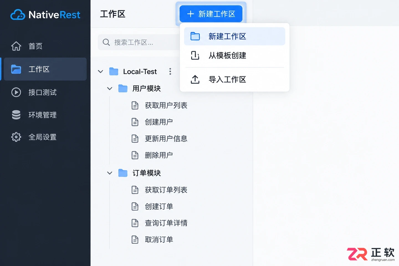Click the 订单模块 folder icon
Viewport: 399px width, 266px height.
[x=123, y=173]
